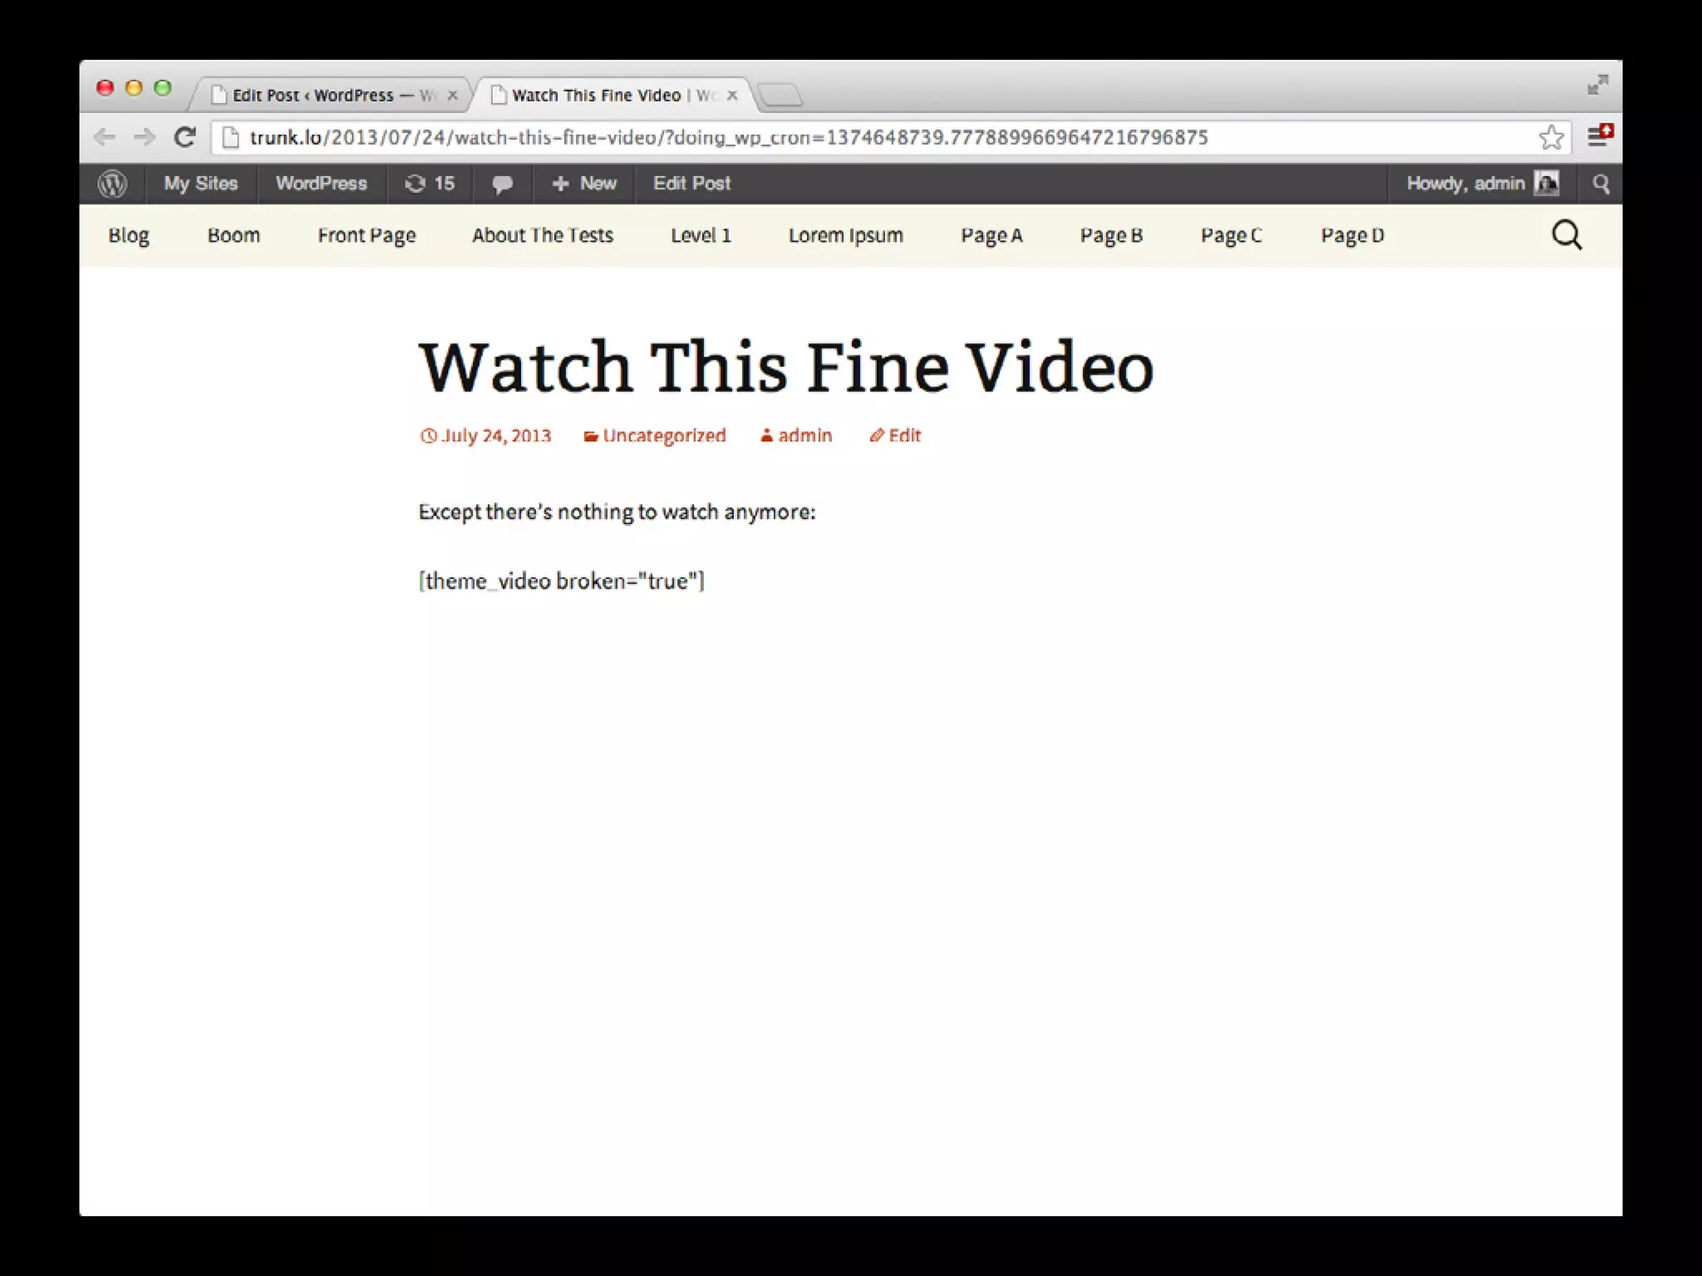Reload the page with refresh icon
This screenshot has width=1702, height=1276.
click(x=184, y=137)
